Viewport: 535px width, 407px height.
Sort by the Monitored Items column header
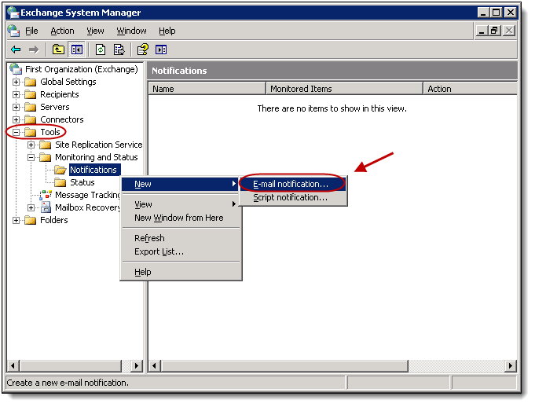[x=345, y=89]
